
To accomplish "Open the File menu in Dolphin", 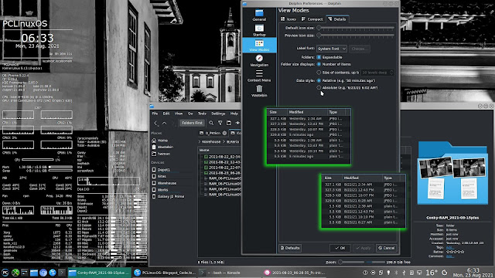I will pos(155,114).
